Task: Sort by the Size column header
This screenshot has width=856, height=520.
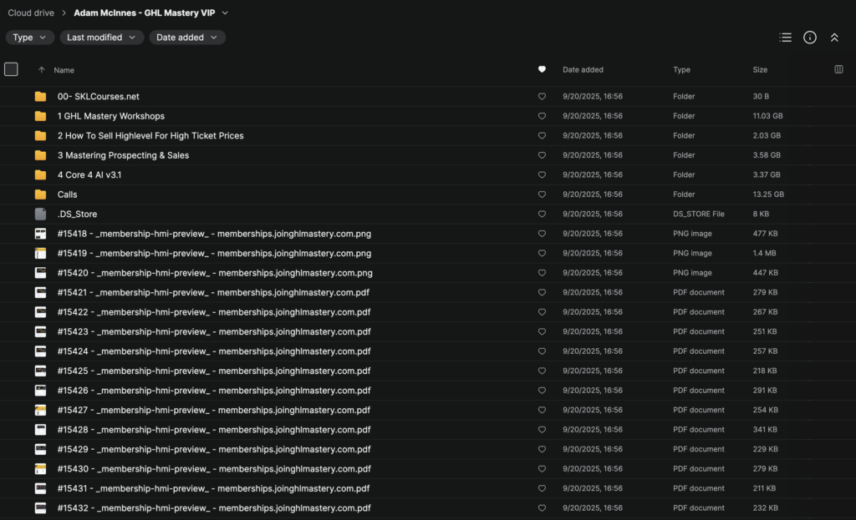Action: pyautogui.click(x=760, y=70)
